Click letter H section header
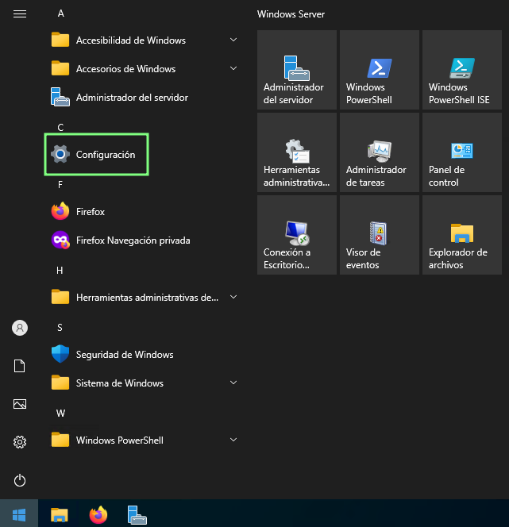This screenshot has height=527, width=509. click(60, 270)
